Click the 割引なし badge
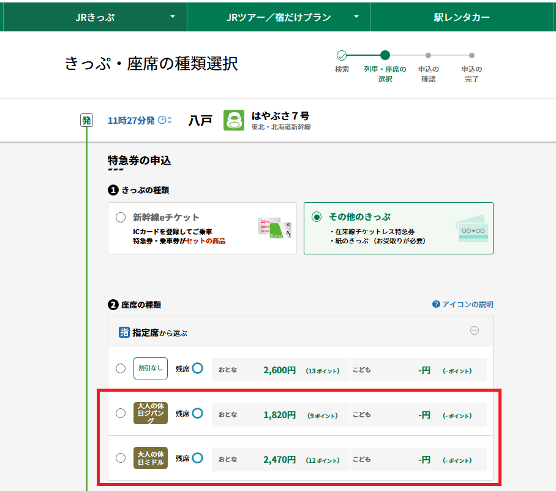556x491 pixels. (x=150, y=368)
